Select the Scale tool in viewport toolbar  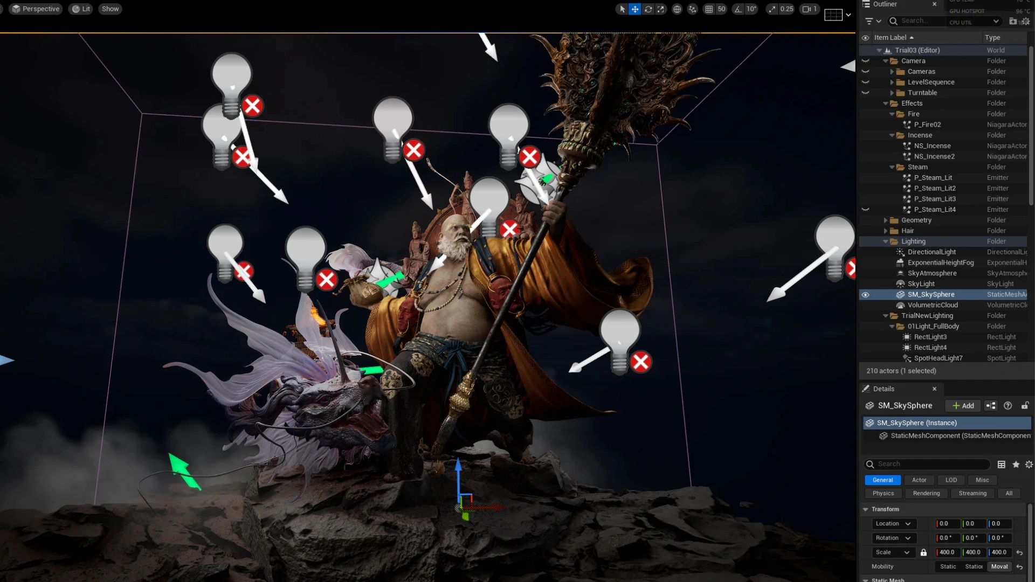(x=661, y=9)
